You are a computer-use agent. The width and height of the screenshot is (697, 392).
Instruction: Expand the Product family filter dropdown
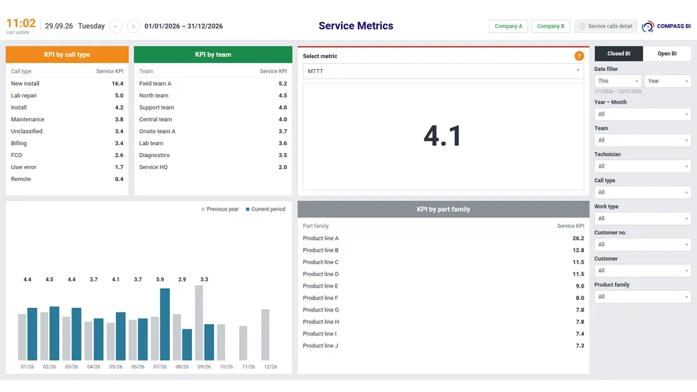[x=643, y=297]
